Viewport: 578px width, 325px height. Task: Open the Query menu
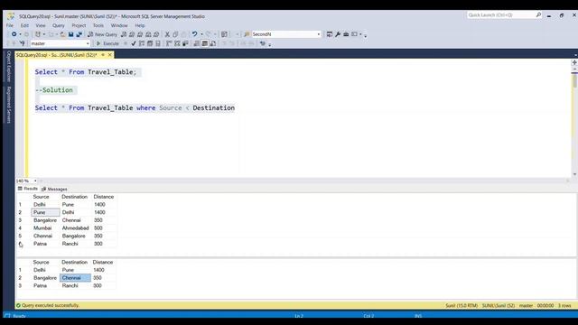click(x=58, y=25)
